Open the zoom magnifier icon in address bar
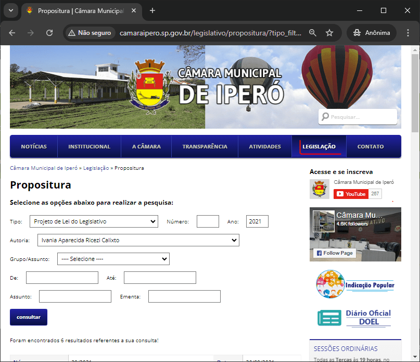 click(312, 33)
